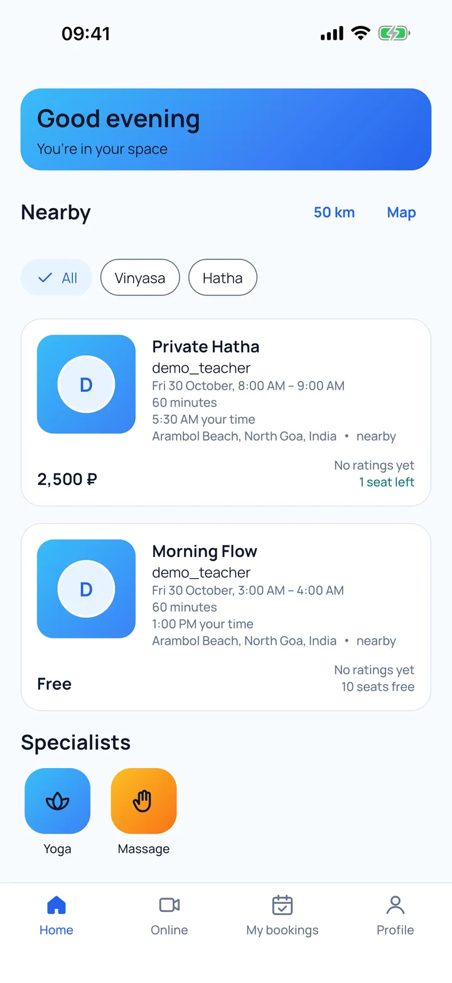452x983 pixels.
Task: Tap the My bookings calendar icon
Action: tap(282, 905)
